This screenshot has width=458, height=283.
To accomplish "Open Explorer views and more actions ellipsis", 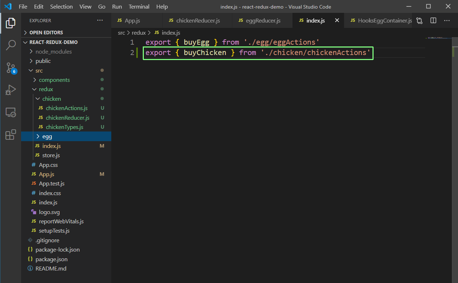I will (x=100, y=21).
